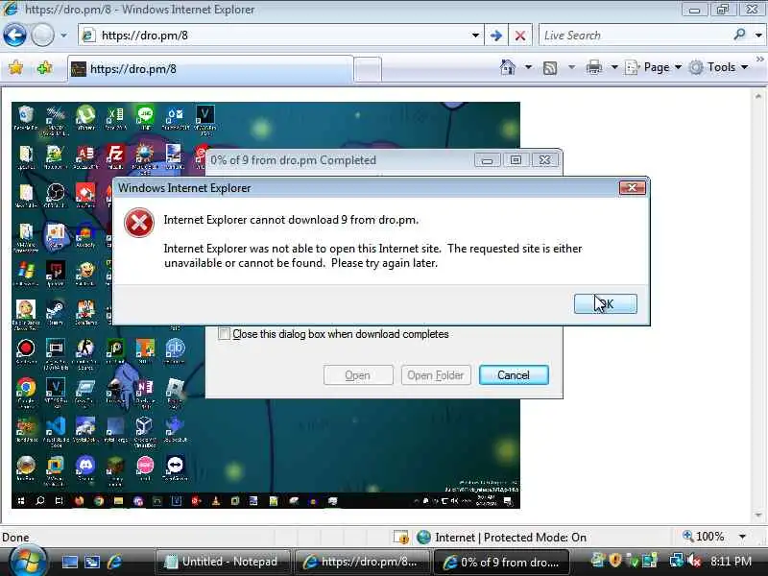Open the Recent Pages dropdown arrow
768x576 pixels.
click(x=63, y=36)
